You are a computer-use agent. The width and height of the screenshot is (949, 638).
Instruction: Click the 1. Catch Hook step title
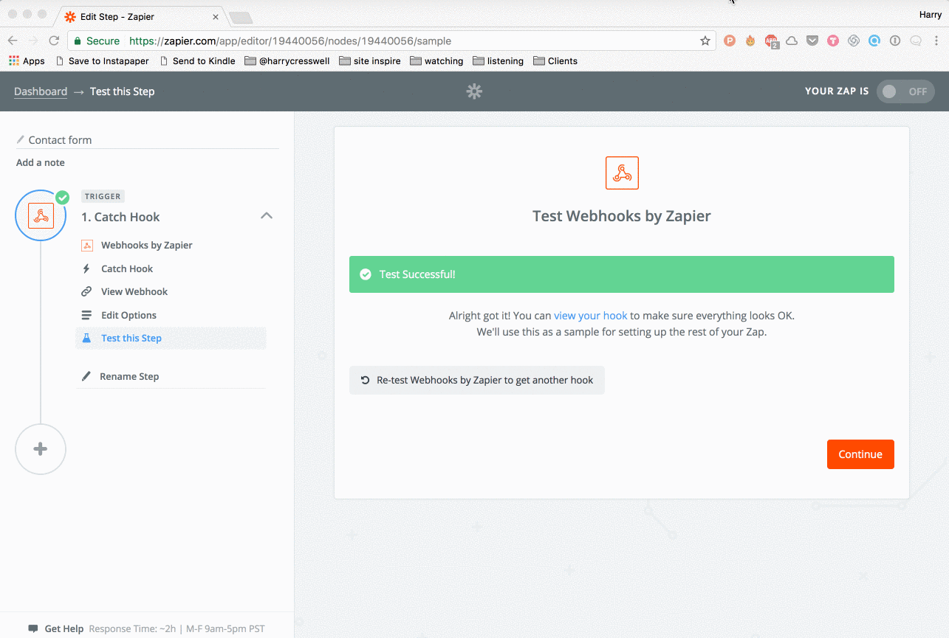click(120, 217)
